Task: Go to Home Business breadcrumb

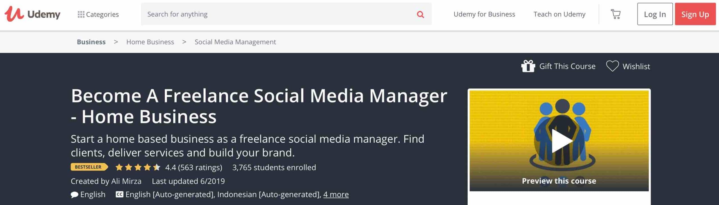Action: [x=150, y=42]
